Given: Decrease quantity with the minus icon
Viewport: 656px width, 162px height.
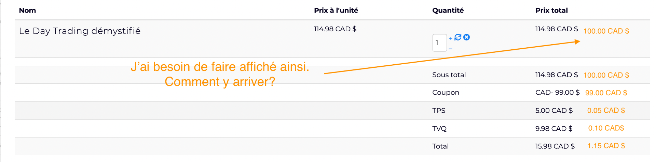Looking at the screenshot, I should (x=451, y=49).
